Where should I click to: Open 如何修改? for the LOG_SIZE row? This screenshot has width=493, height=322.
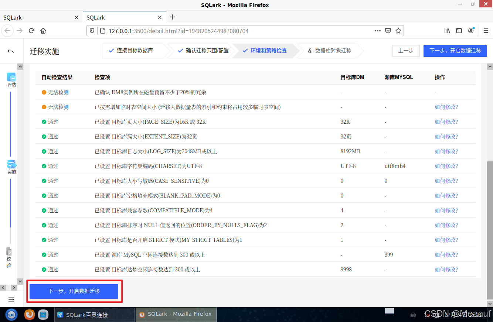click(446, 151)
